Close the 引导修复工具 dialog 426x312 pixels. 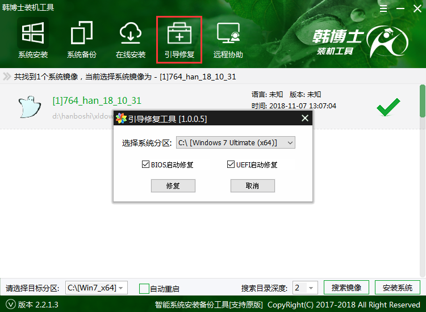pos(305,118)
